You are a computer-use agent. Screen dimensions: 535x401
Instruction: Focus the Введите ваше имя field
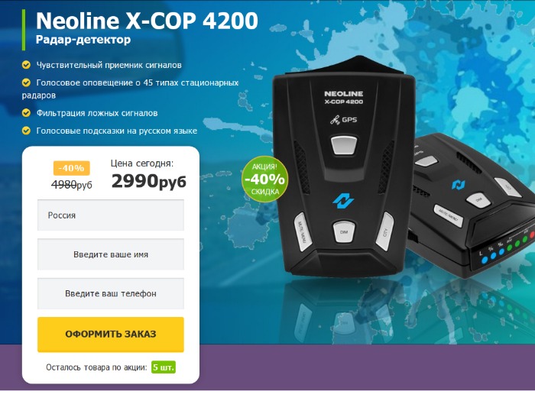111,254
